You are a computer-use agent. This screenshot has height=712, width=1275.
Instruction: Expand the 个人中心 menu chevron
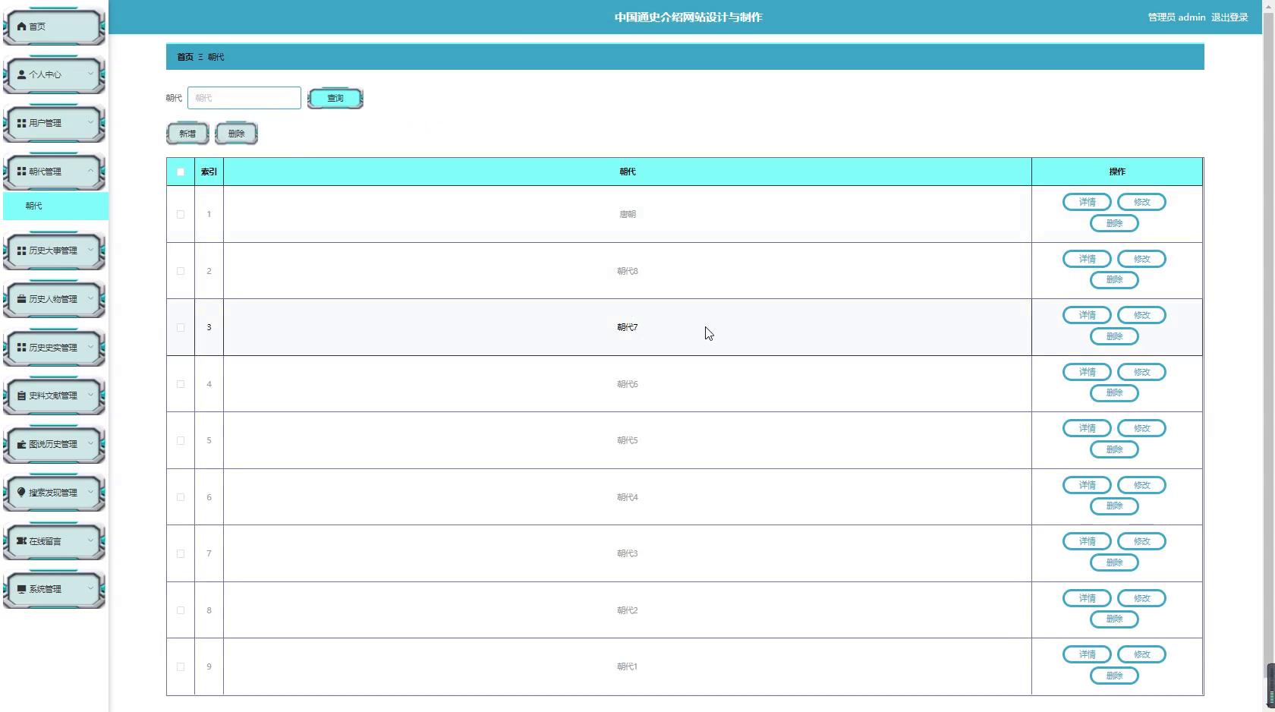90,74
